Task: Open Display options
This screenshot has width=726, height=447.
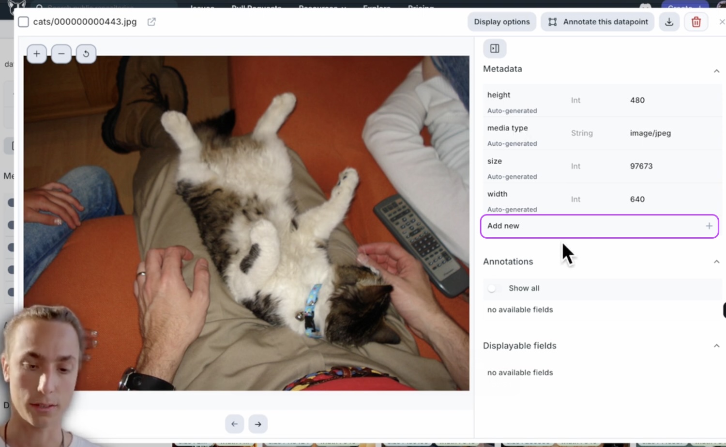Action: tap(501, 22)
